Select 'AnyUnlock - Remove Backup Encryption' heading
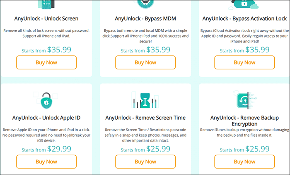 (x=244, y=121)
